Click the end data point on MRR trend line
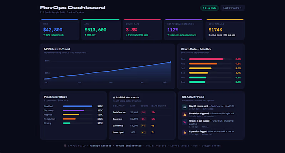 [170, 62]
